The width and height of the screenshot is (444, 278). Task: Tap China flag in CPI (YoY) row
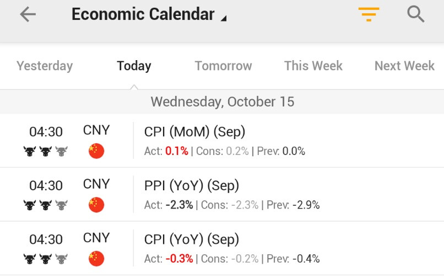96,258
